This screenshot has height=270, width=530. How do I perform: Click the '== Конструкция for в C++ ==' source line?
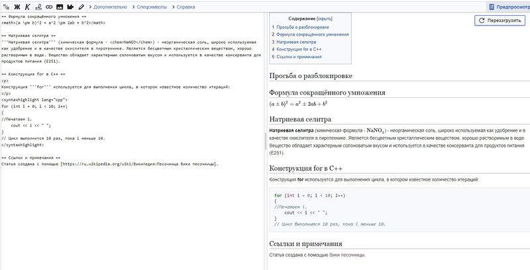point(33,74)
